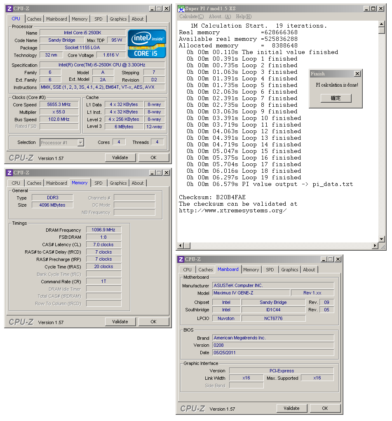Click Validate in the Mainboard CPU-Z window
Image resolution: width=392 pixels, height=421 pixels.
(x=291, y=408)
